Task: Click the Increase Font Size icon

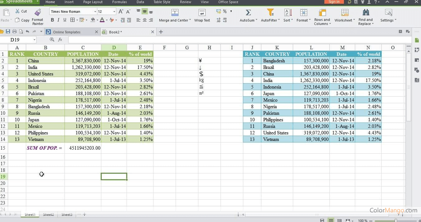Action: [x=121, y=12]
